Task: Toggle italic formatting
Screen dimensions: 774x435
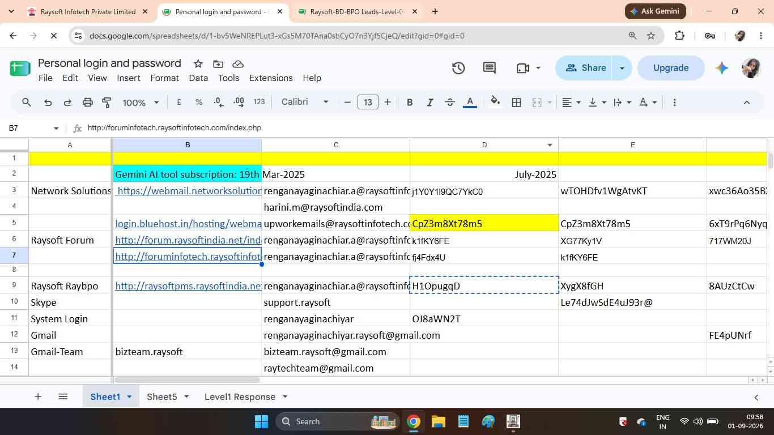Action: tap(429, 103)
